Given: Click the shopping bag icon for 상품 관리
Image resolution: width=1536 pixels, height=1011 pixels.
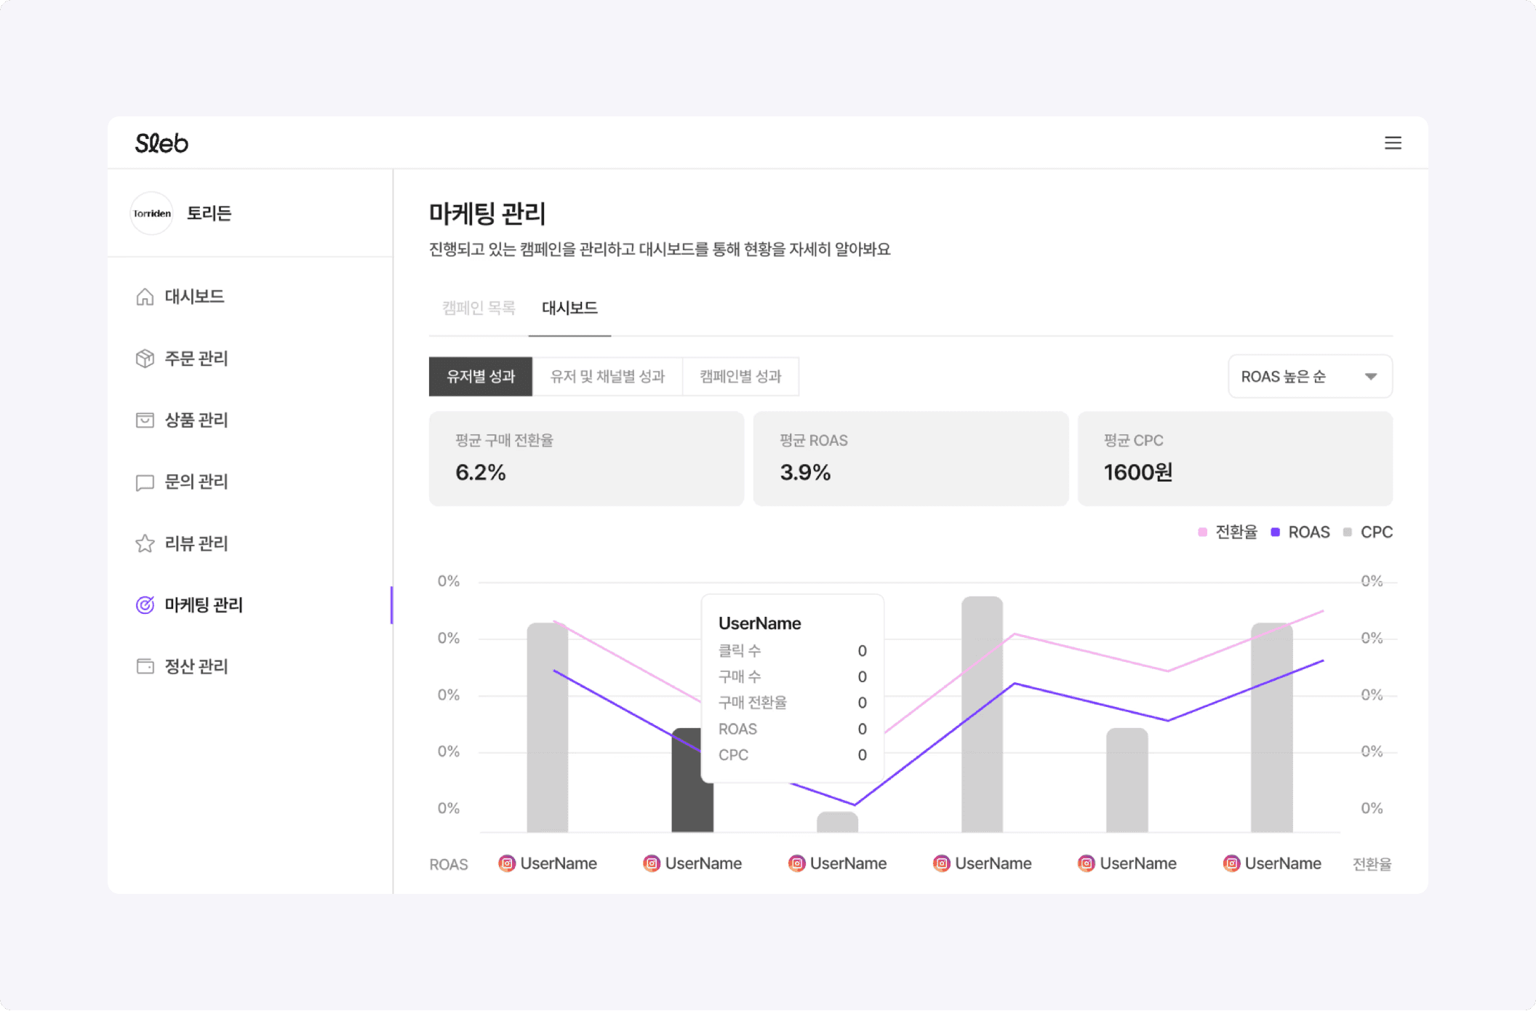Looking at the screenshot, I should (145, 420).
